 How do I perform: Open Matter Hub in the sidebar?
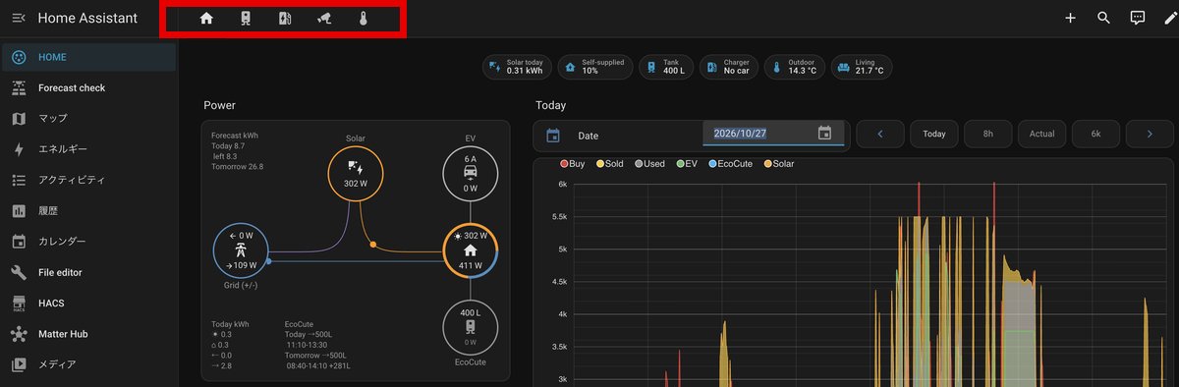[89, 334]
